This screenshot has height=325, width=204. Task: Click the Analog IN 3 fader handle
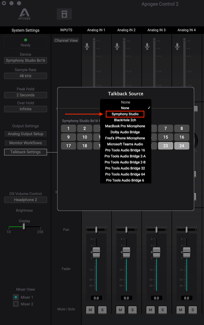coord(156,253)
